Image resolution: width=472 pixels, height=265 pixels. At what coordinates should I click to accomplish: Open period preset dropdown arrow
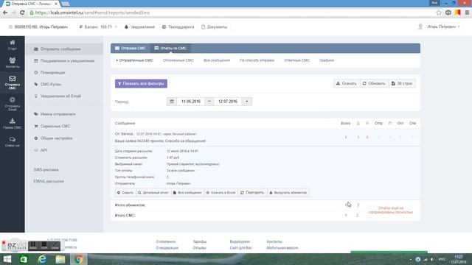coord(246,102)
